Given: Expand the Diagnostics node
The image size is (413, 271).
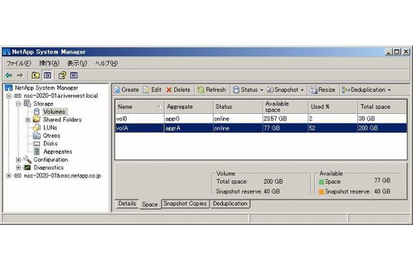Looking at the screenshot, I should [18, 167].
